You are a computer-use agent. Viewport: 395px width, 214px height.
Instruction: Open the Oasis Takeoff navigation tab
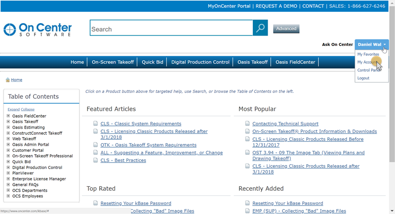coord(252,62)
